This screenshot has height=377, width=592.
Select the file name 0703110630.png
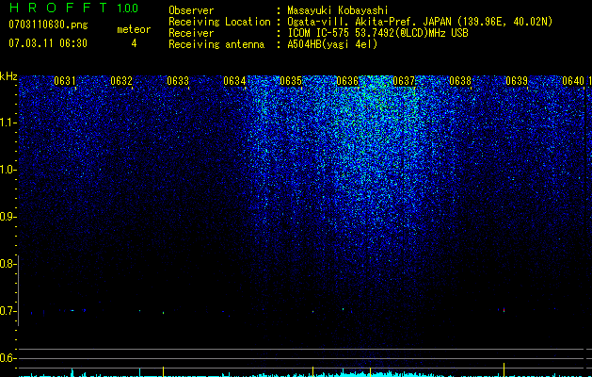[48, 25]
